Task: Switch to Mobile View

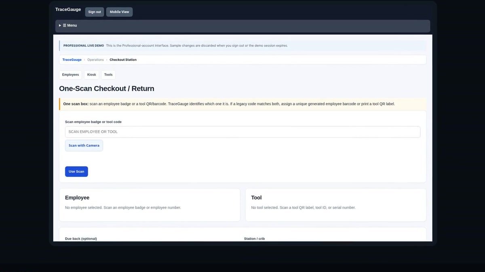Action: [x=119, y=12]
